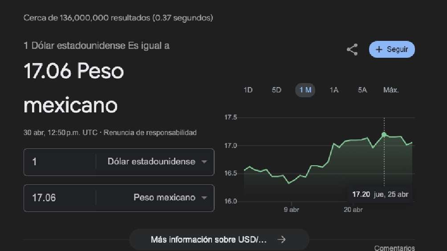The height and width of the screenshot is (251, 447).
Task: Show the 5A chart range
Action: coord(362,90)
